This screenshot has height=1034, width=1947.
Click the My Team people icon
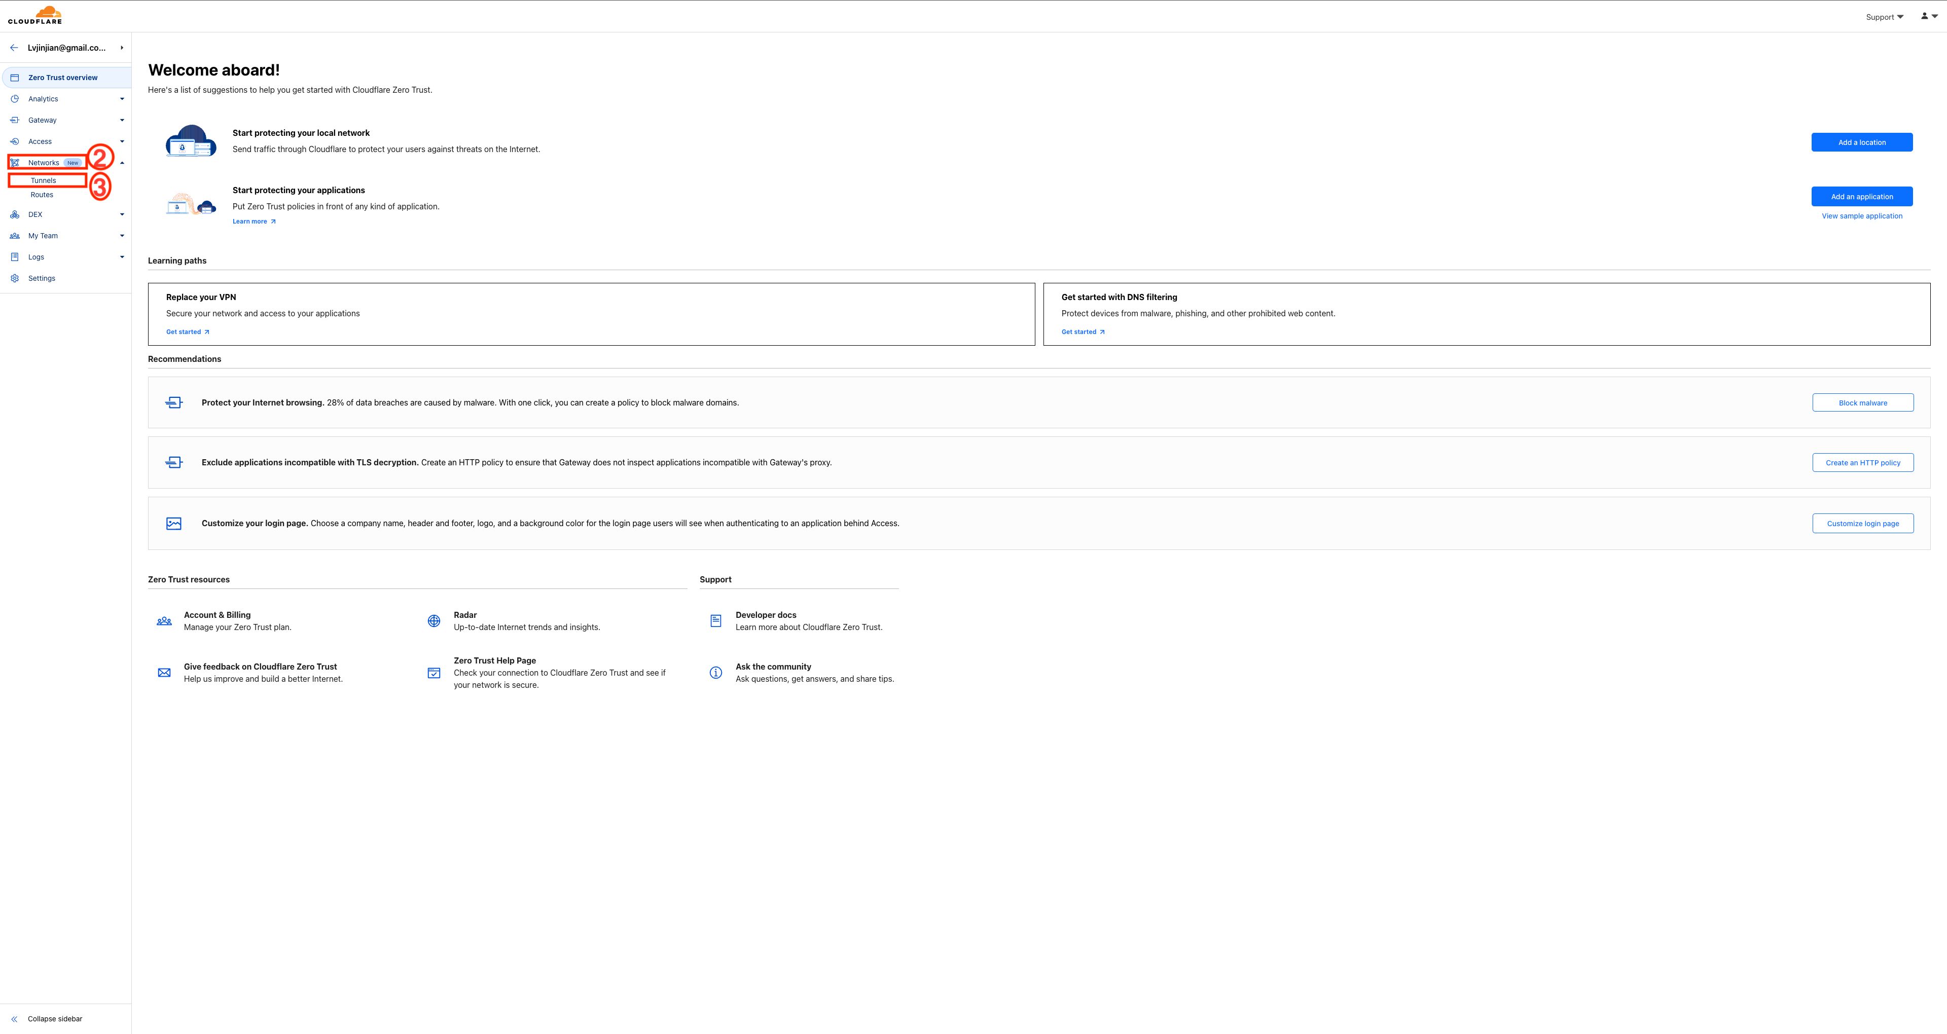(x=14, y=236)
